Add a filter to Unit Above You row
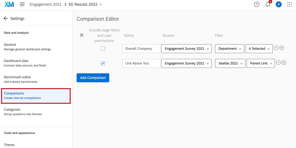 (284, 63)
